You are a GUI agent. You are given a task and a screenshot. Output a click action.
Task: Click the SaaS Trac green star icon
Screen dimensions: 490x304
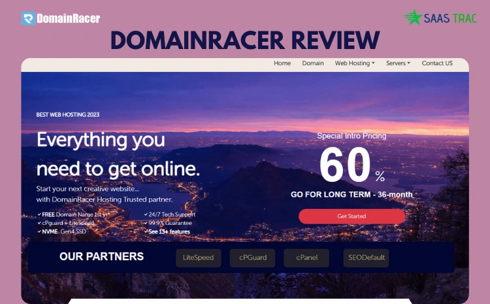coord(412,18)
